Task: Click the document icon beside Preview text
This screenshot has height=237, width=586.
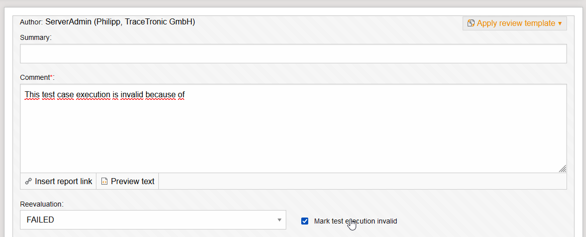Action: pyautogui.click(x=104, y=182)
